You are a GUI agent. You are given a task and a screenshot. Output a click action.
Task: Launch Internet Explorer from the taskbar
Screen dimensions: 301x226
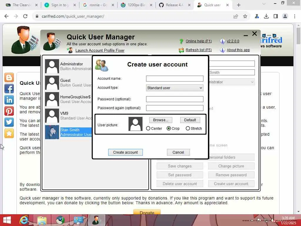tap(24, 220)
